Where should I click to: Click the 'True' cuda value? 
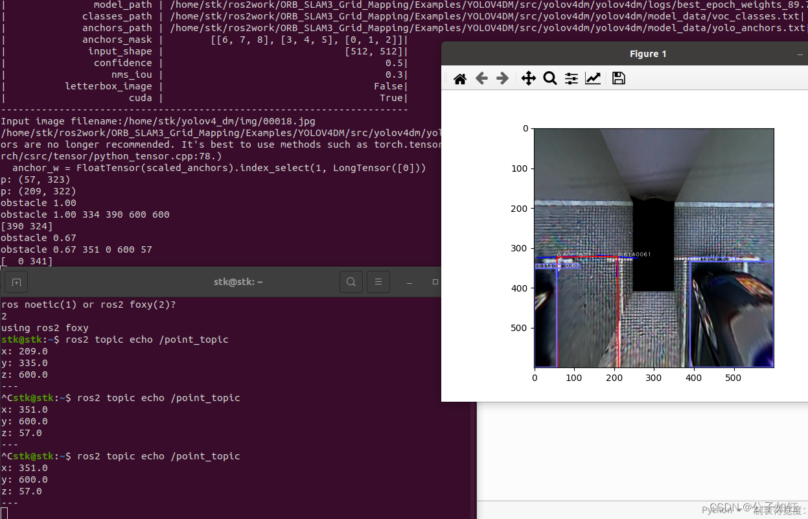point(391,98)
